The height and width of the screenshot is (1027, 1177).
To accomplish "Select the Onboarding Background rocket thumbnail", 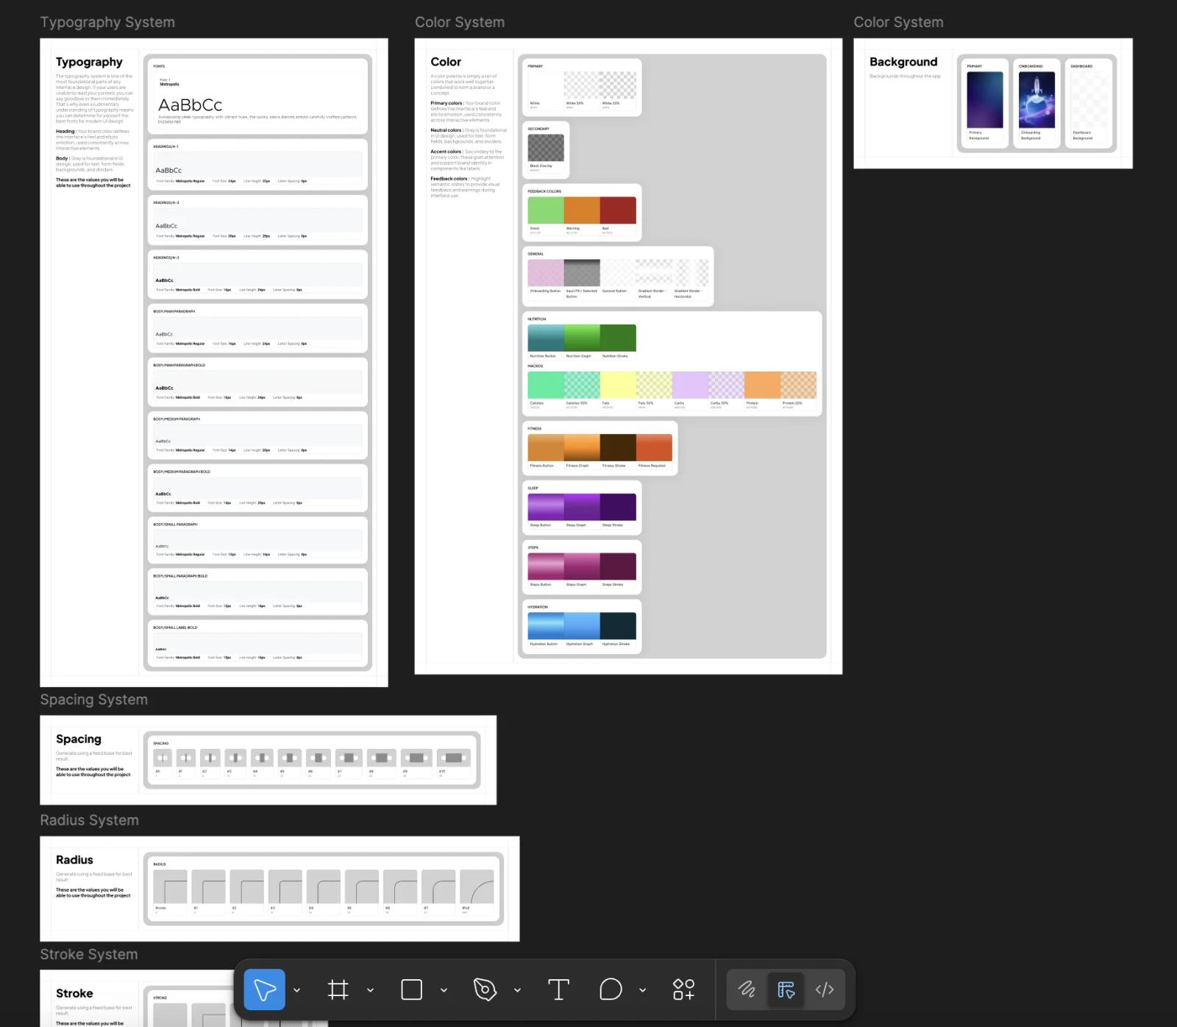I will 1036,100.
